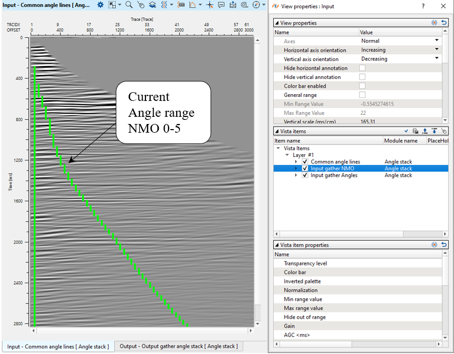Reset View properties with undo arrow icon
The image size is (454, 354).
[444, 23]
